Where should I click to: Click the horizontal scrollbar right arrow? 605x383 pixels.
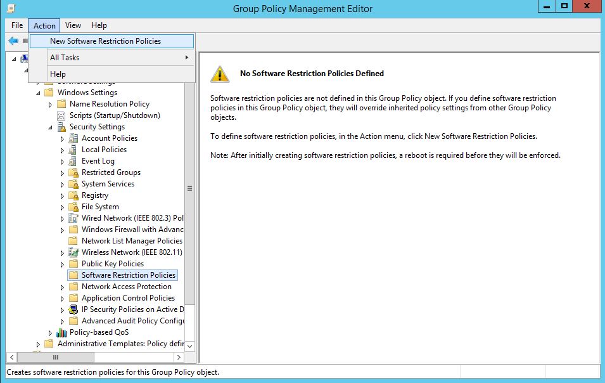click(x=179, y=358)
